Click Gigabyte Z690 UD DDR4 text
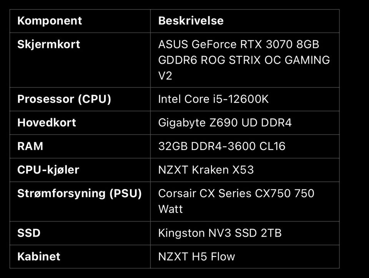The image size is (369, 278). 225,123
